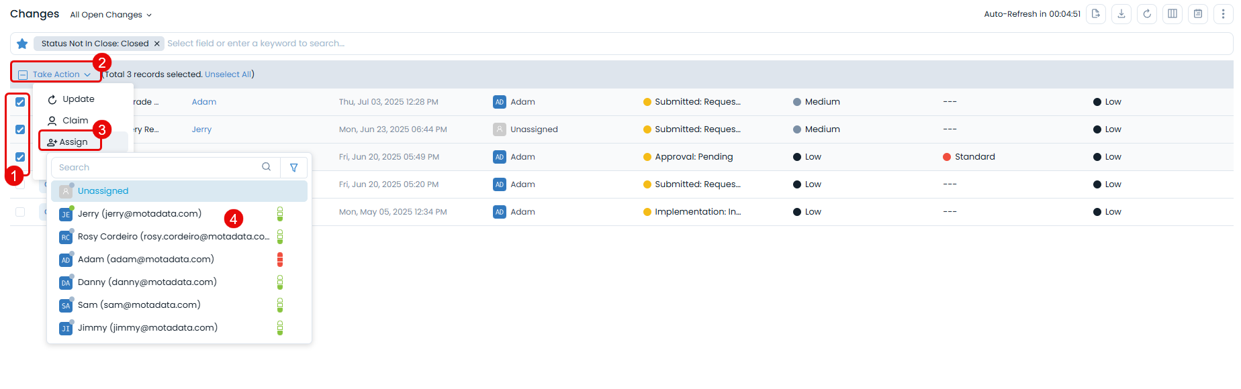Screen dimensions: 1241x389
Task: Check the last row's checkbox
Action: pos(20,212)
